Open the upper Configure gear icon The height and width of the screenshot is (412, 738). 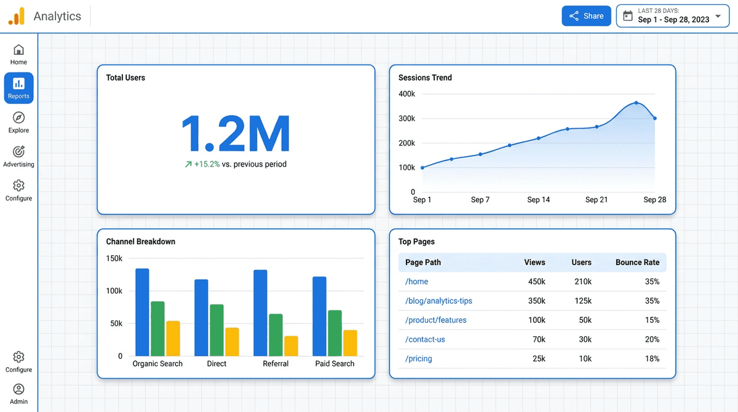click(18, 185)
